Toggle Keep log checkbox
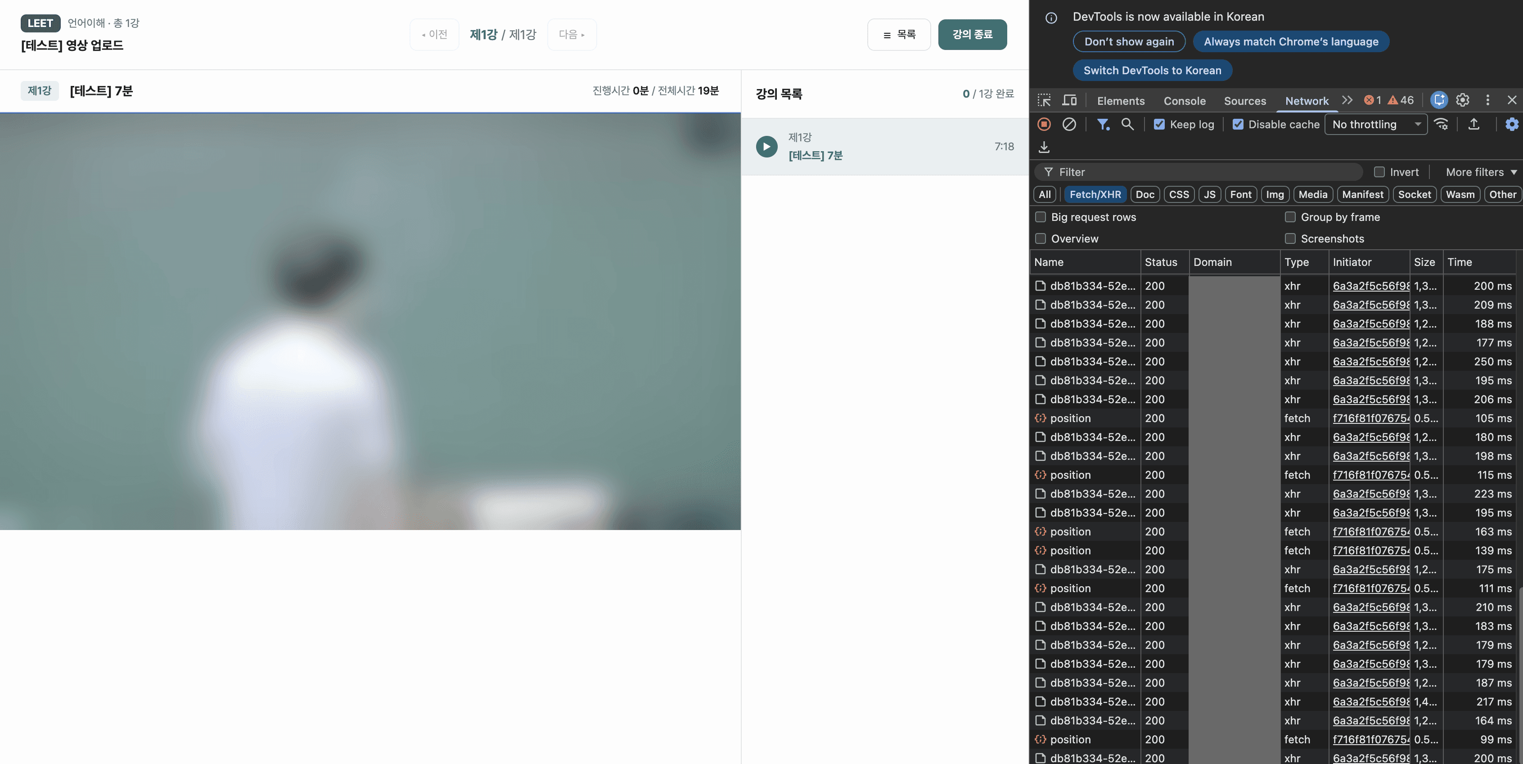 click(x=1159, y=124)
